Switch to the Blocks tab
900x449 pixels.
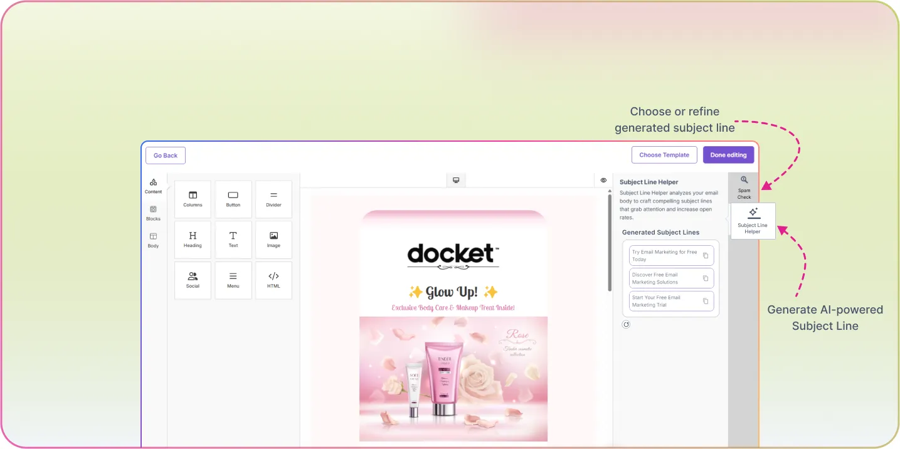(x=154, y=213)
